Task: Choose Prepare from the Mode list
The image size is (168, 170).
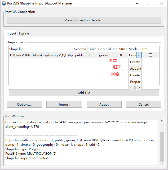Action: [x=135, y=82]
